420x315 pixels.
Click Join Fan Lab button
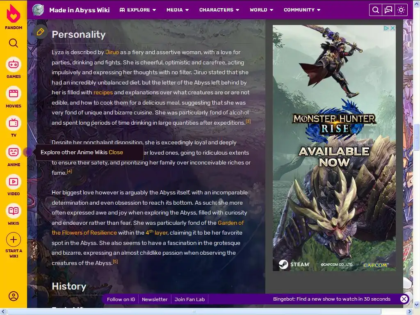(189, 299)
